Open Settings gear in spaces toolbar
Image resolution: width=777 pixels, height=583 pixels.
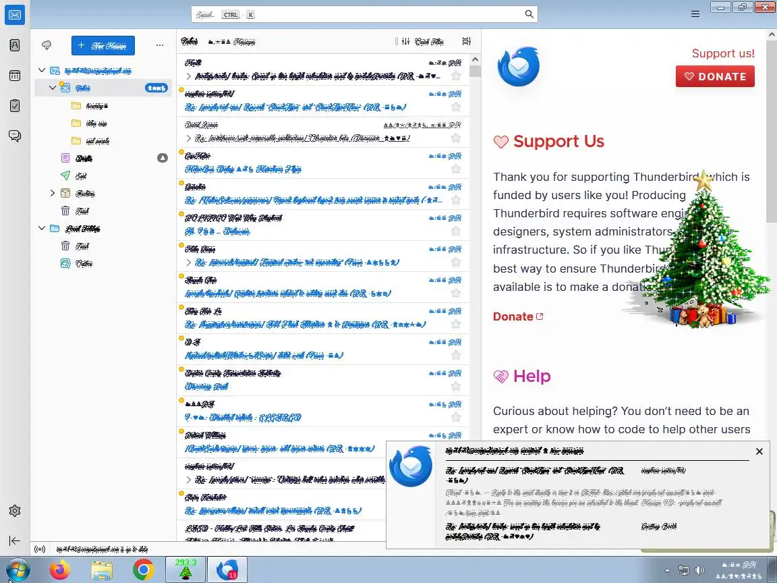[15, 511]
